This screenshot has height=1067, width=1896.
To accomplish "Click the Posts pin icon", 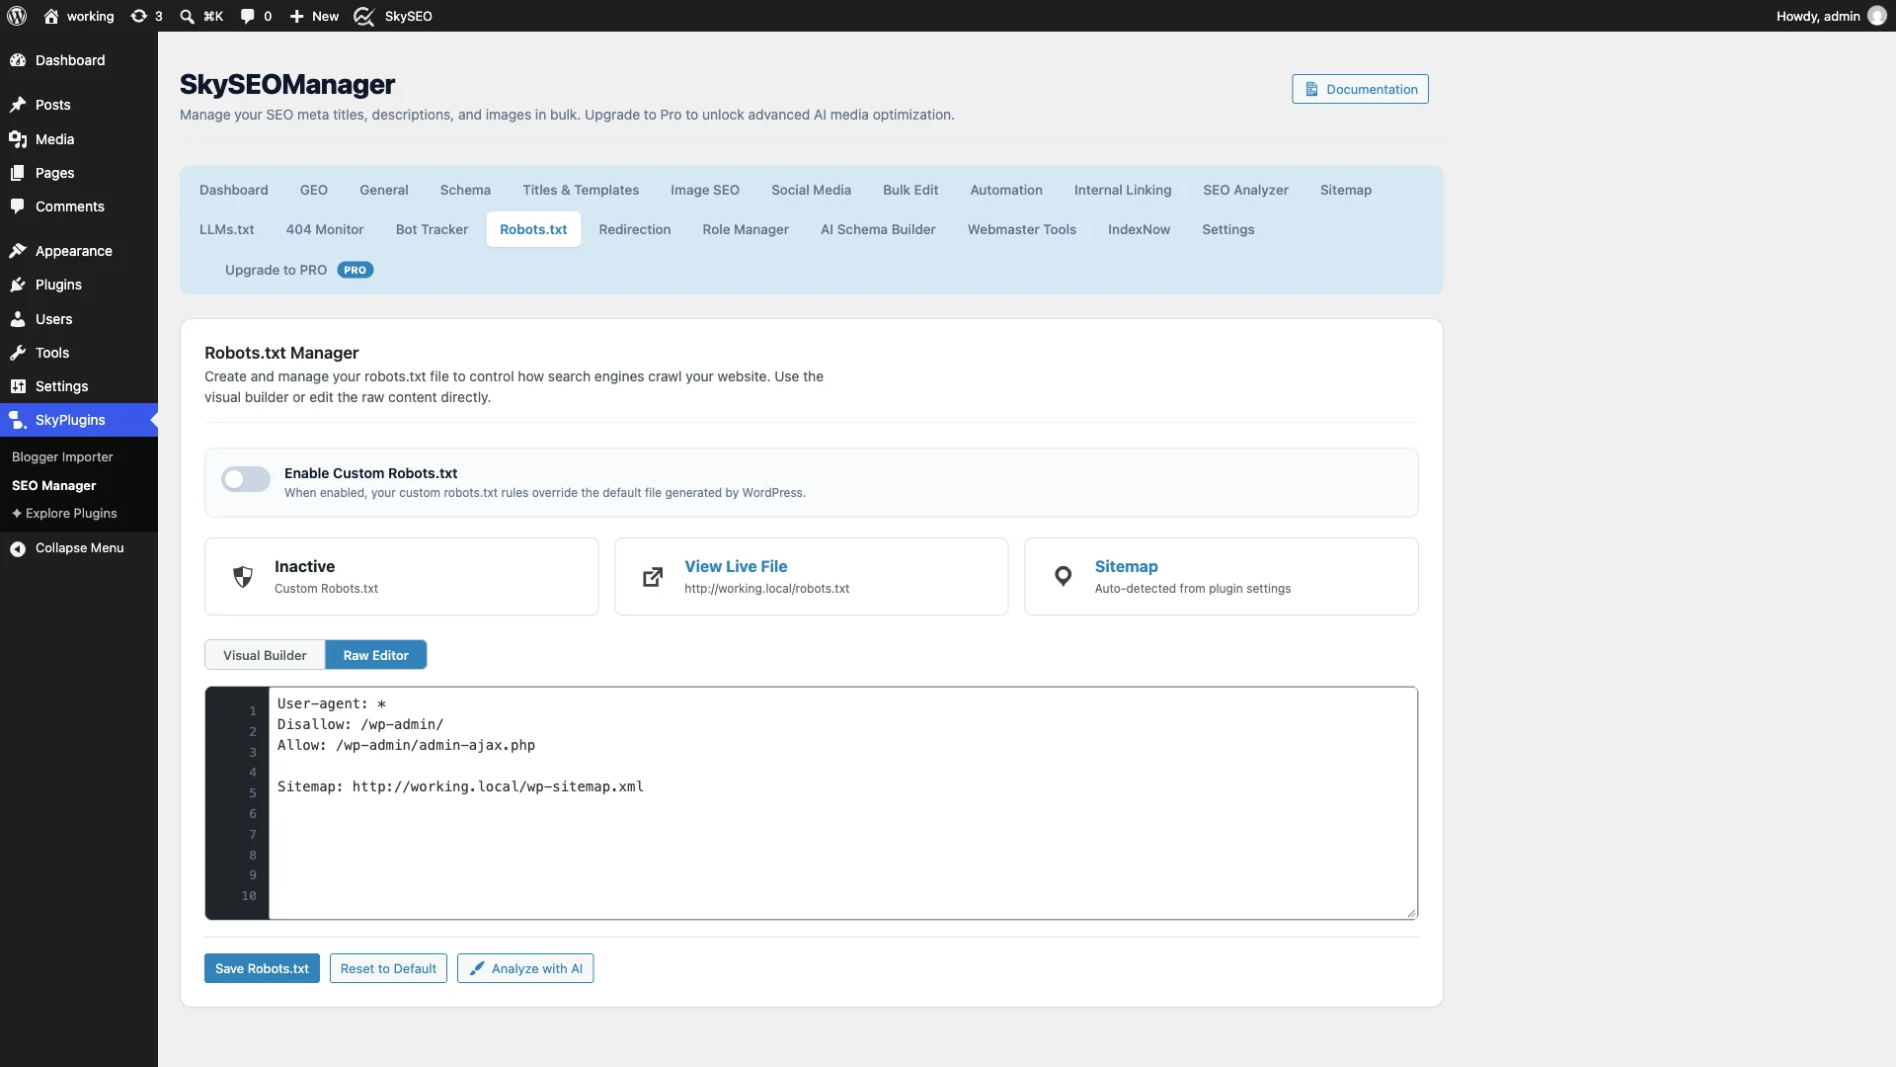I will [x=18, y=105].
